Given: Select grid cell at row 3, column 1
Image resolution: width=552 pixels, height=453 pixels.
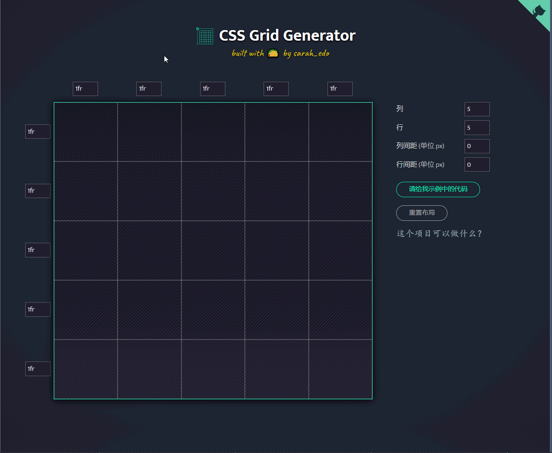Looking at the screenshot, I should (x=86, y=250).
